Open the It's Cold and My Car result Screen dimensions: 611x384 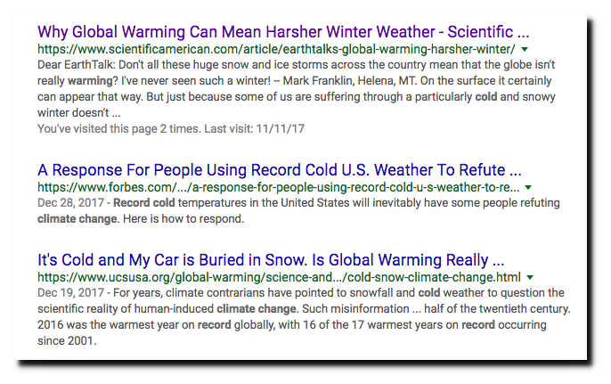(x=271, y=260)
